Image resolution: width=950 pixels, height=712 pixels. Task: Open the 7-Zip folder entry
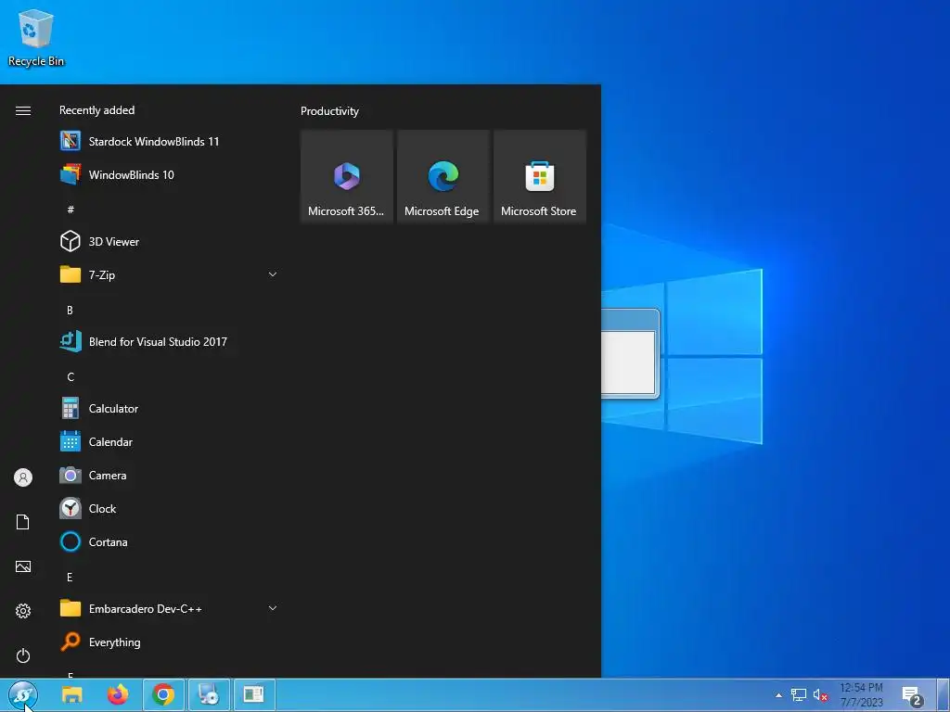(170, 274)
